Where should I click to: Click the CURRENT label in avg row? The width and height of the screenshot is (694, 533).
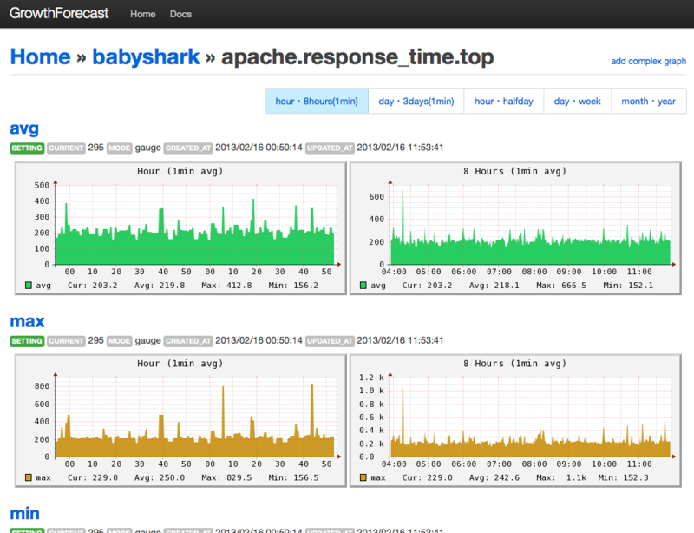pos(66,148)
